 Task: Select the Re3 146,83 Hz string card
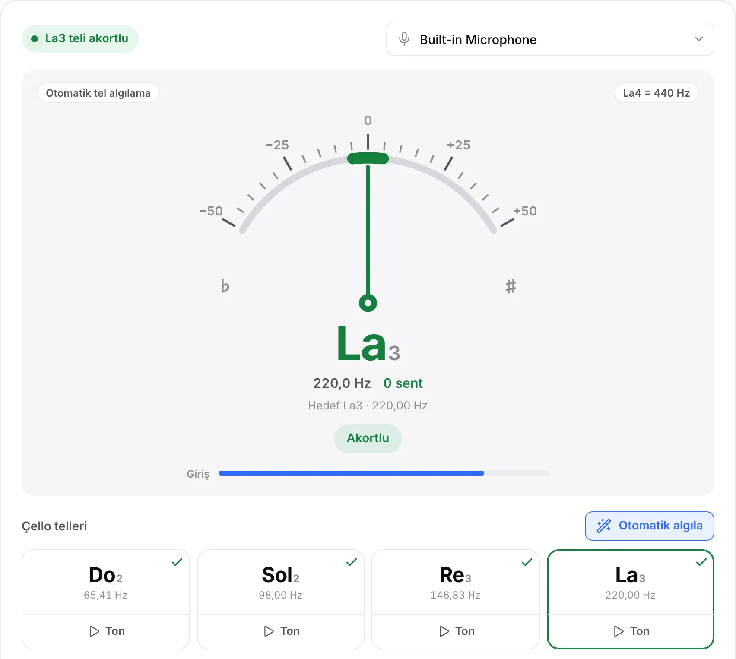pyautogui.click(x=456, y=582)
